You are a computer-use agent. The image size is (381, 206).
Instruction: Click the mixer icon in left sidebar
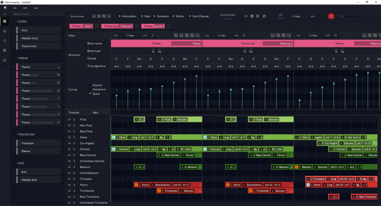[x=4, y=50]
